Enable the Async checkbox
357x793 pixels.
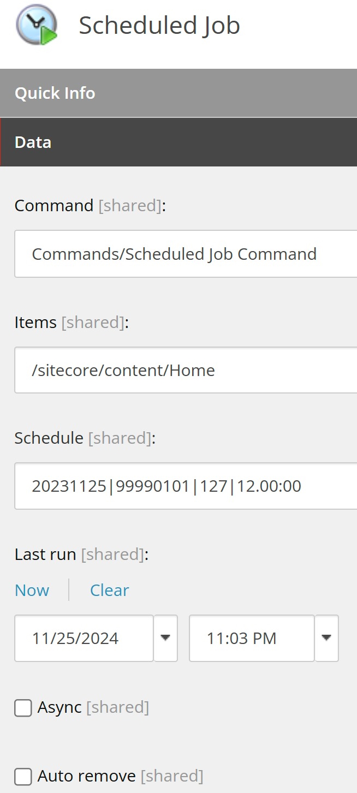(x=23, y=708)
